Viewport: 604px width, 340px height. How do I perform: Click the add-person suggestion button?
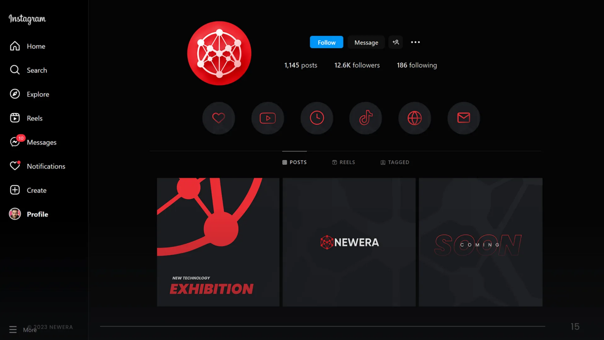[x=396, y=42]
